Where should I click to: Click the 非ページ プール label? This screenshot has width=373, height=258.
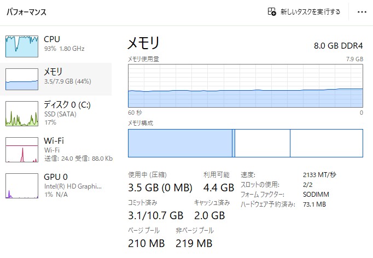point(195,231)
